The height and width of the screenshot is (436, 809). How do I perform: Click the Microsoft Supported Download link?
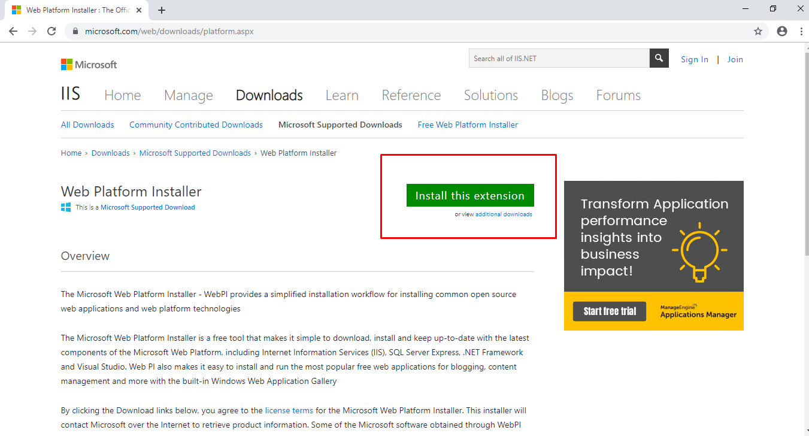click(147, 207)
